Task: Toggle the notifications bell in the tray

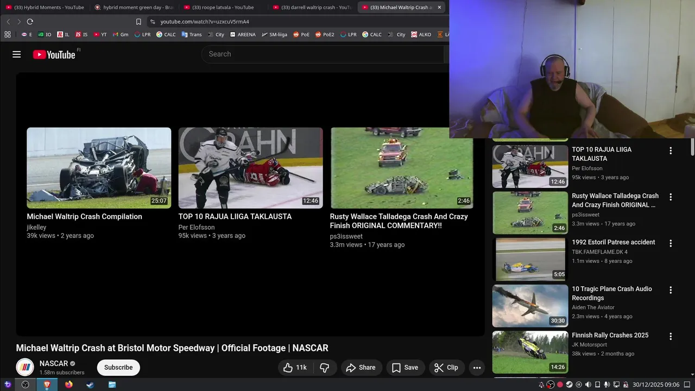Action: (541, 384)
